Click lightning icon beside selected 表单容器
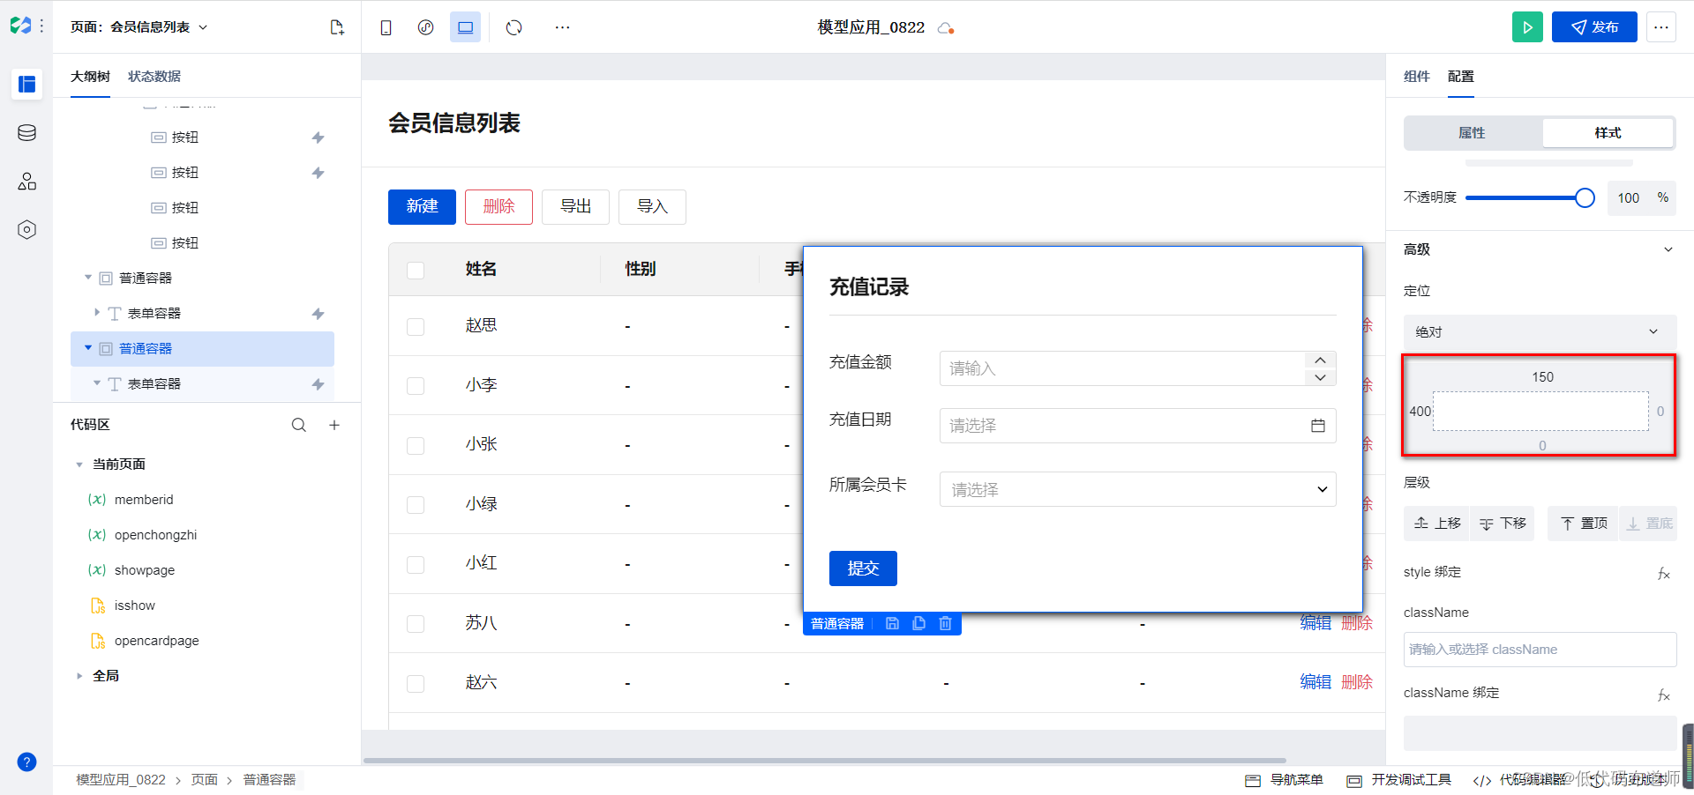The height and width of the screenshot is (795, 1694). [319, 384]
